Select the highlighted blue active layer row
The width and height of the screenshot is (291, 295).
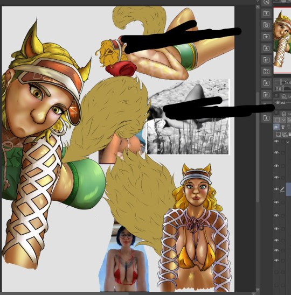[288, 189]
